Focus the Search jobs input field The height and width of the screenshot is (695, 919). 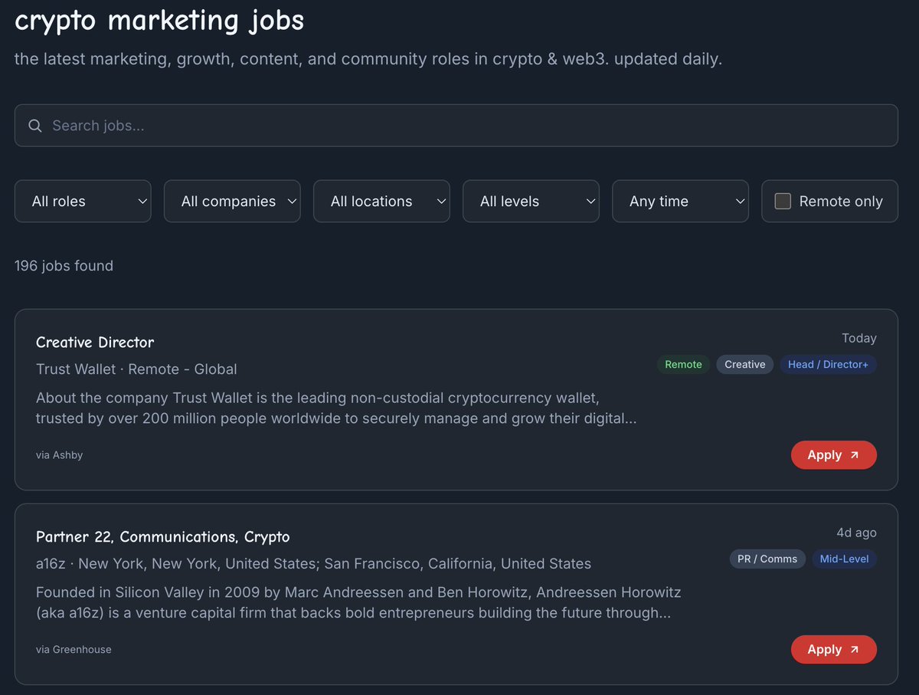point(456,126)
